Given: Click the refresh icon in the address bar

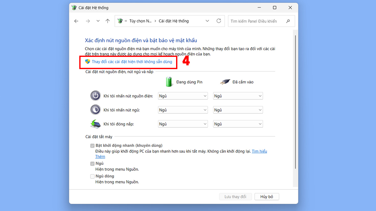Looking at the screenshot, I should click(x=218, y=21).
